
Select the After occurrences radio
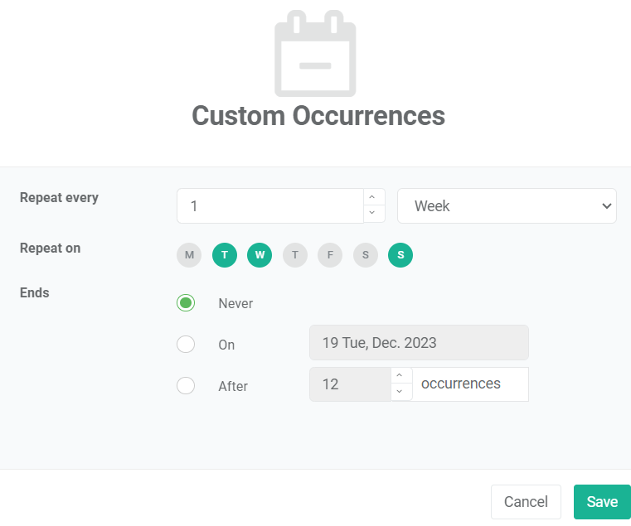pyautogui.click(x=186, y=386)
